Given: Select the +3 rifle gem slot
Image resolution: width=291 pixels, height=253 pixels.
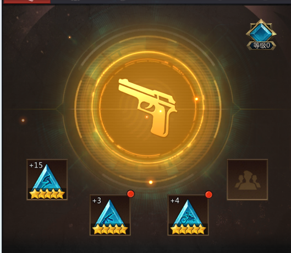Looking at the screenshot, I should (110, 215).
